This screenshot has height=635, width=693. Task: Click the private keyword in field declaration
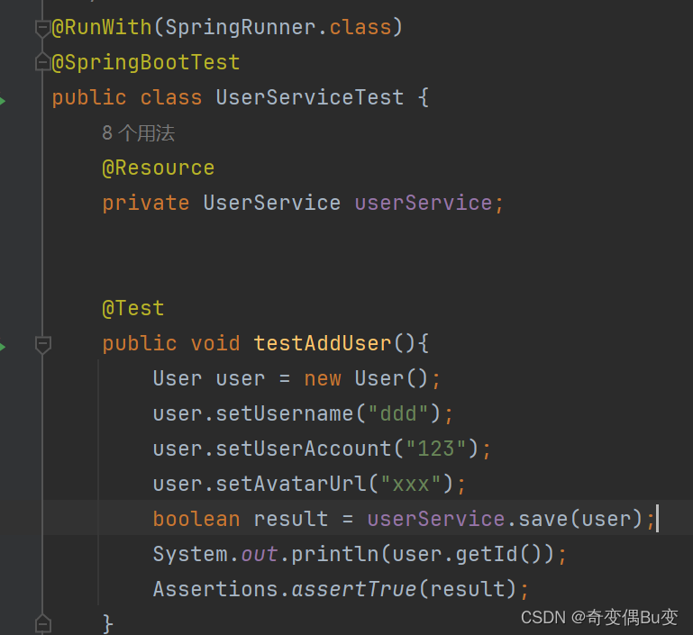(x=146, y=204)
